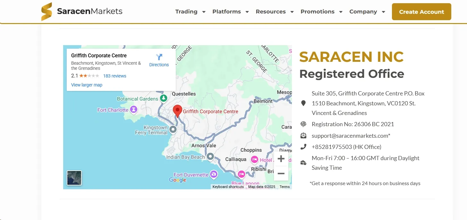Zoom in the map with plus button
This screenshot has width=467, height=220.
click(x=281, y=159)
